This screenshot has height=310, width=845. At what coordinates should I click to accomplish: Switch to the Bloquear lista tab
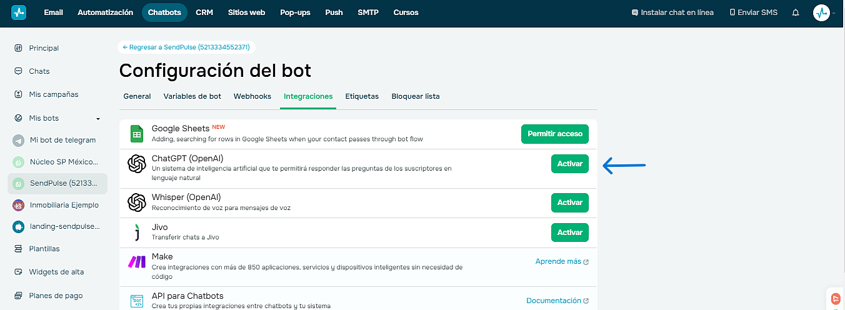click(x=416, y=96)
